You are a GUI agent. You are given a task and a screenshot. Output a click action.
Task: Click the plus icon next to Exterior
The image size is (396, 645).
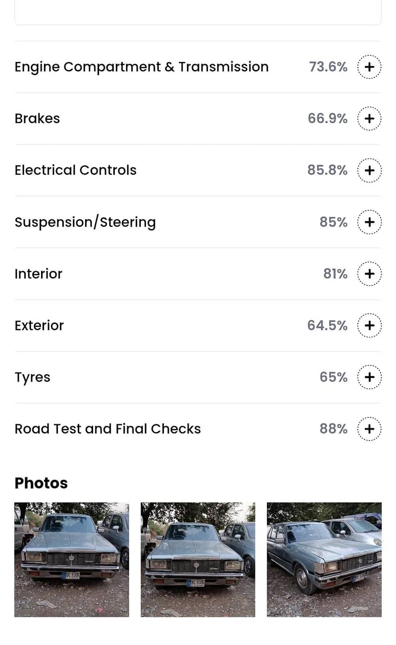point(369,326)
